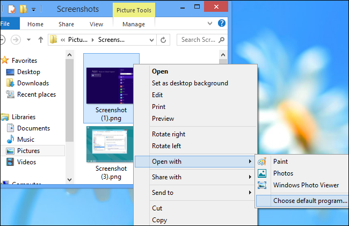The height and width of the screenshot is (226, 349).
Task: Click the Up one level arrow
Action: tap(40, 40)
